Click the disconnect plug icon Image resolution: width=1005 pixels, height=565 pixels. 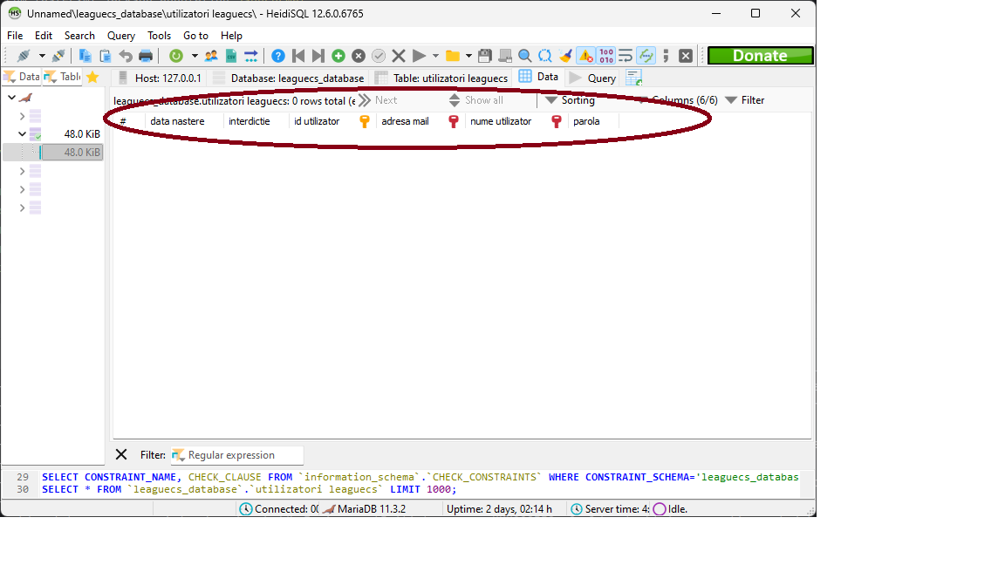tap(58, 56)
